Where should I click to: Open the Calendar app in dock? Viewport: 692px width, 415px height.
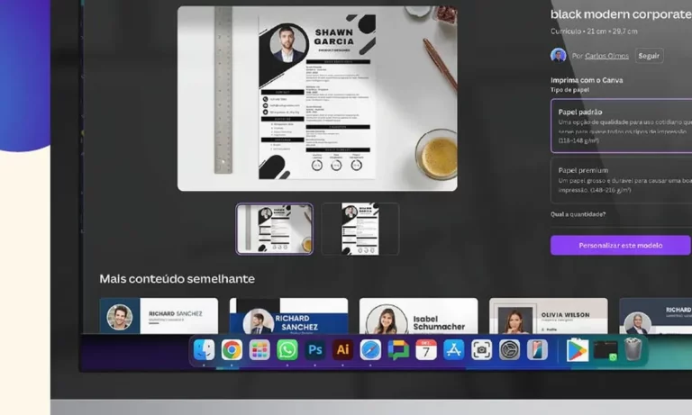click(x=426, y=350)
